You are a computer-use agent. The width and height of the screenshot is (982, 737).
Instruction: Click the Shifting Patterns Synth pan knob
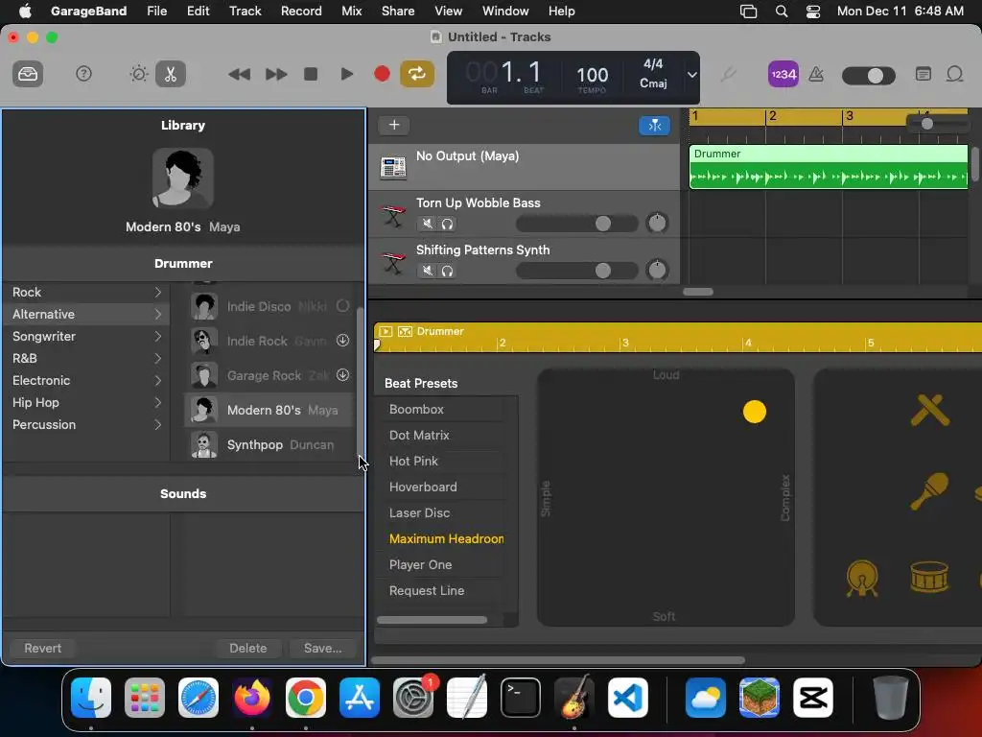tap(657, 270)
